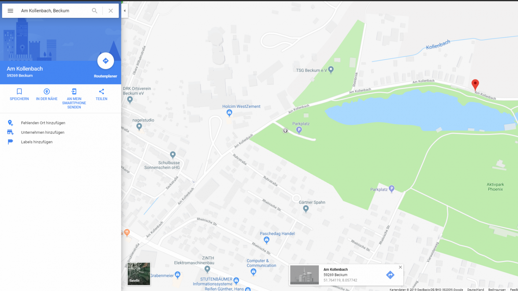Click directions arrow in info card

pyautogui.click(x=390, y=275)
